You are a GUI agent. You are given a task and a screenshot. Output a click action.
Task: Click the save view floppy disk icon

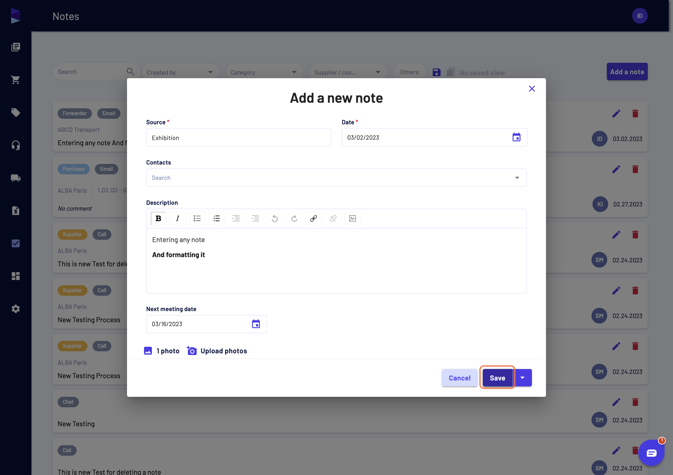tap(437, 72)
